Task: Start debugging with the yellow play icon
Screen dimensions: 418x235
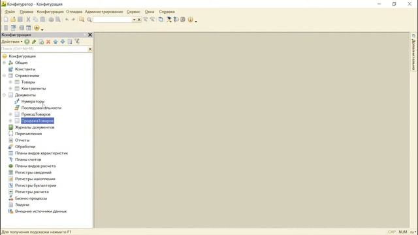Action: click(x=37, y=27)
